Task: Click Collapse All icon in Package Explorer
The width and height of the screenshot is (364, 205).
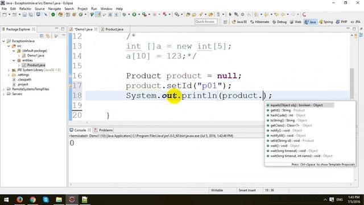Action: (42, 36)
